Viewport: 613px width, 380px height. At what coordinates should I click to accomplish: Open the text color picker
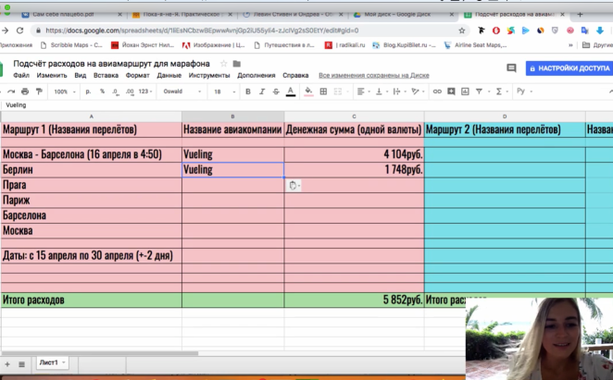point(291,92)
